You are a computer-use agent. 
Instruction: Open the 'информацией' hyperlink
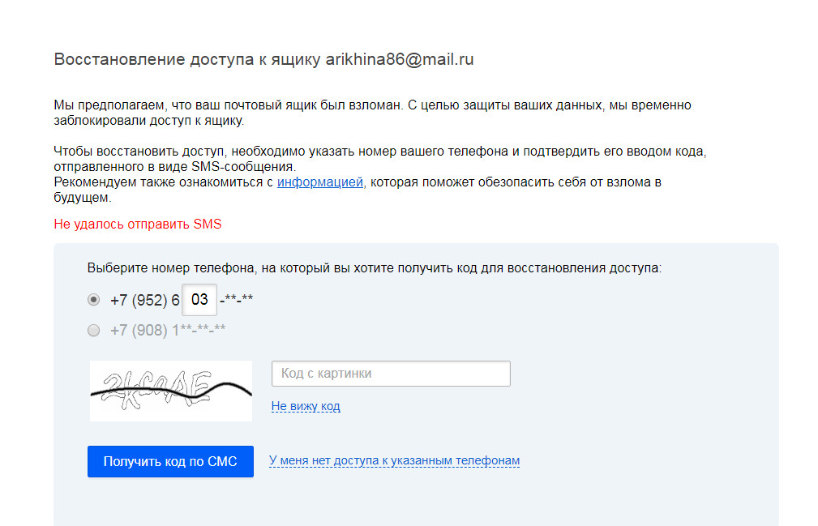(319, 182)
